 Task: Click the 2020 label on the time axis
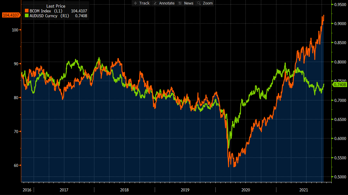[245, 190]
